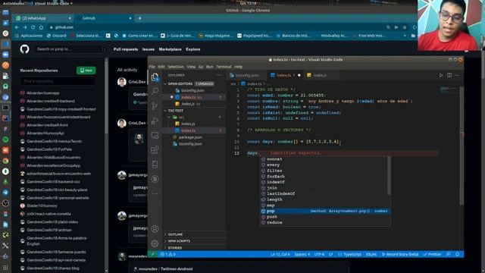Open Actividades in the top bar

[14, 3]
